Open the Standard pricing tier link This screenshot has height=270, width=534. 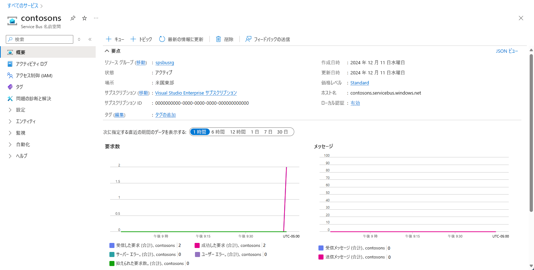coord(360,83)
